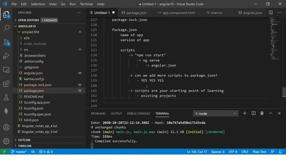
Task: Open the Explorer view in activity bar
Action: click(x=6, y=15)
